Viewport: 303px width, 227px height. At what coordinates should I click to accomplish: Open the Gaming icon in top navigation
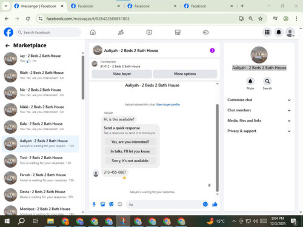pos(205,32)
